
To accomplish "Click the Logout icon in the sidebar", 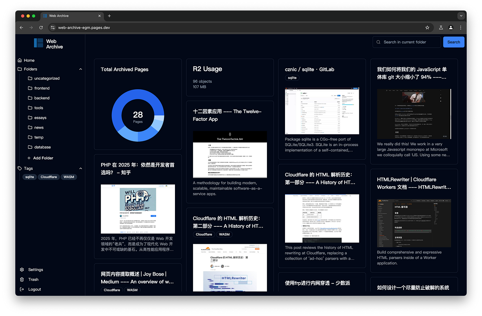I will tap(22, 289).
